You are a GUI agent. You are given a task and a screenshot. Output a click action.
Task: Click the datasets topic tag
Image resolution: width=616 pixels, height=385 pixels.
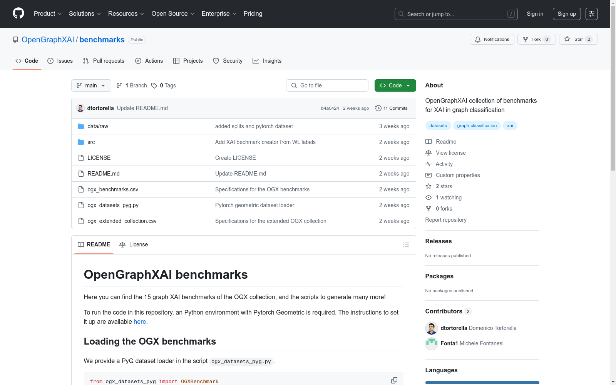click(x=438, y=126)
